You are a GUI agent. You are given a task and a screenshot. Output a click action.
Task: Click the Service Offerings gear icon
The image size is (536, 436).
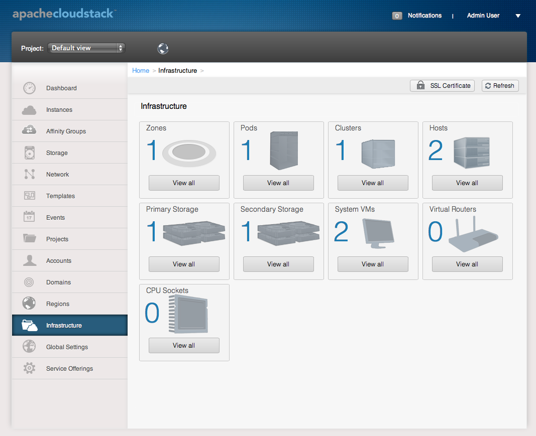[x=30, y=368]
